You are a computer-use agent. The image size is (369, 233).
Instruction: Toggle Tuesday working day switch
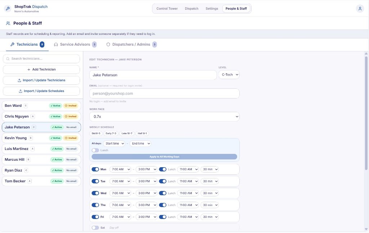(x=95, y=181)
